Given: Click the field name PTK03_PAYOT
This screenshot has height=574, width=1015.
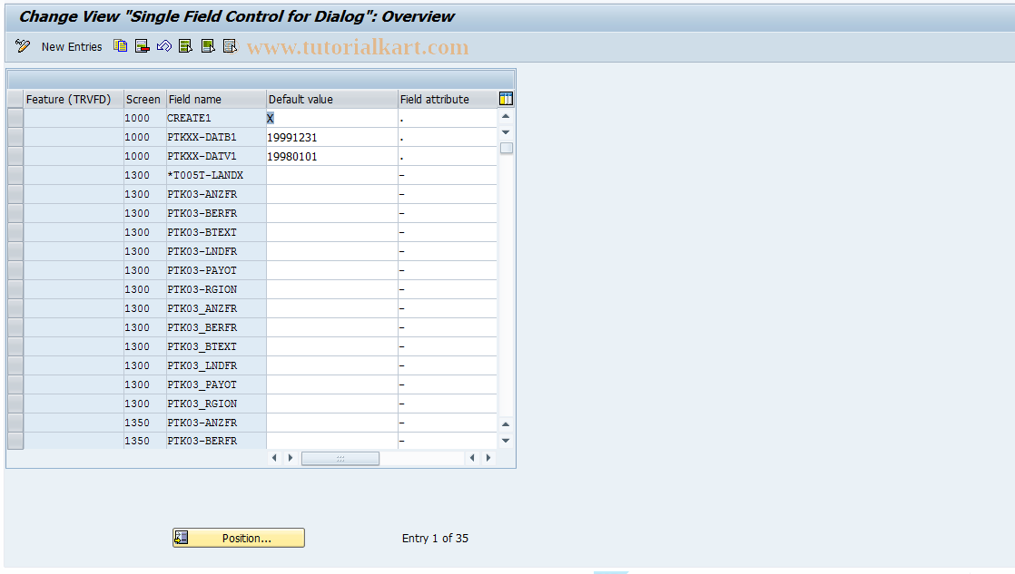Looking at the screenshot, I should click(x=202, y=384).
